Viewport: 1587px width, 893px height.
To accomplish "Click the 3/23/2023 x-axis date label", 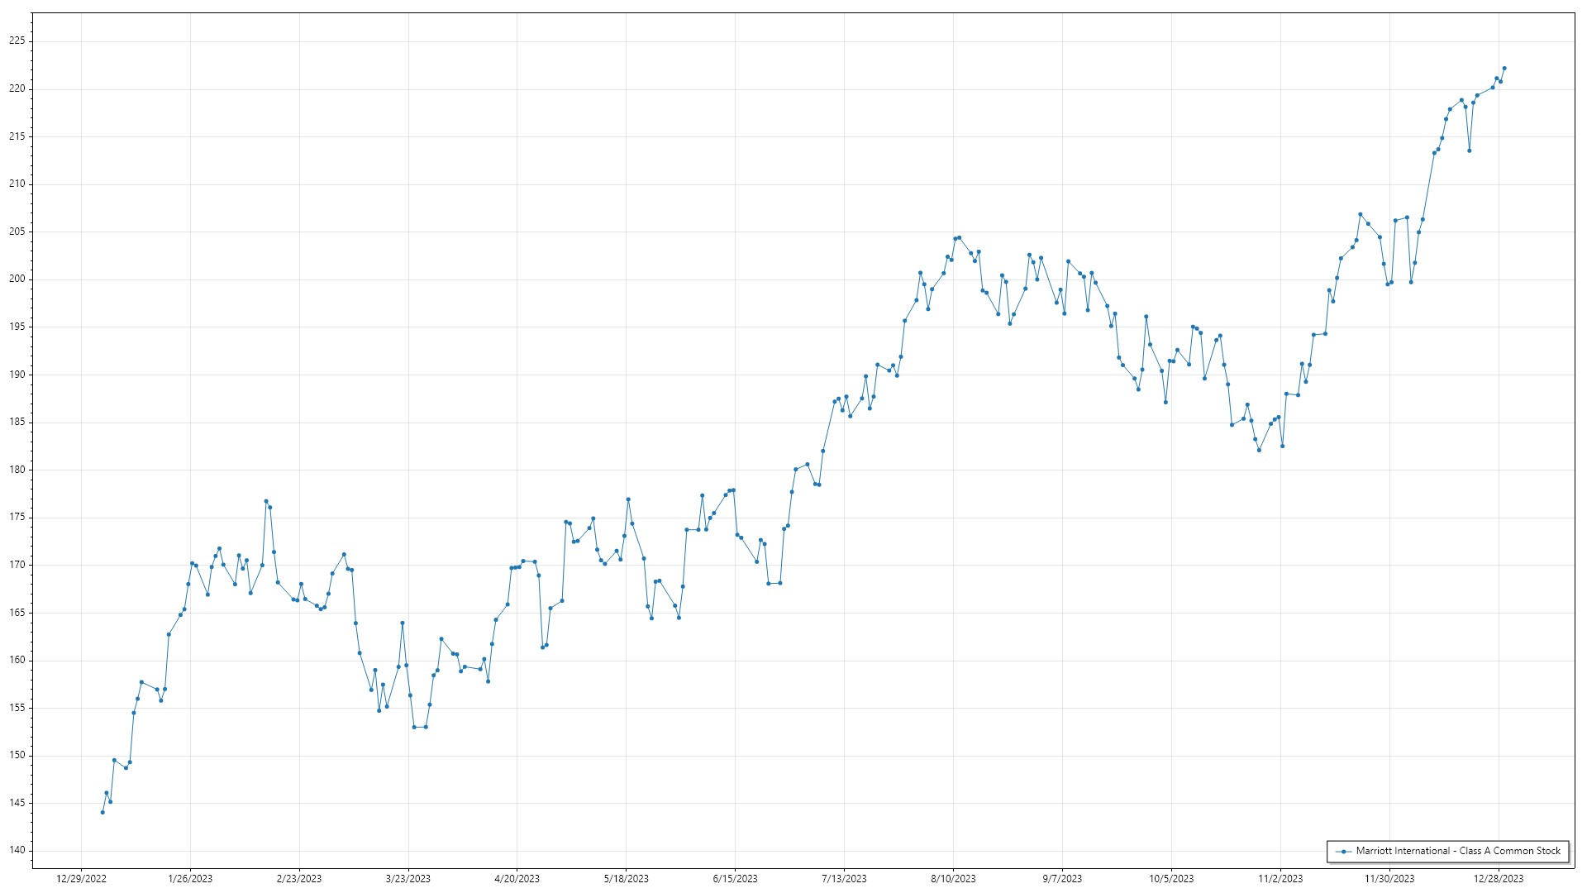I will [x=408, y=879].
